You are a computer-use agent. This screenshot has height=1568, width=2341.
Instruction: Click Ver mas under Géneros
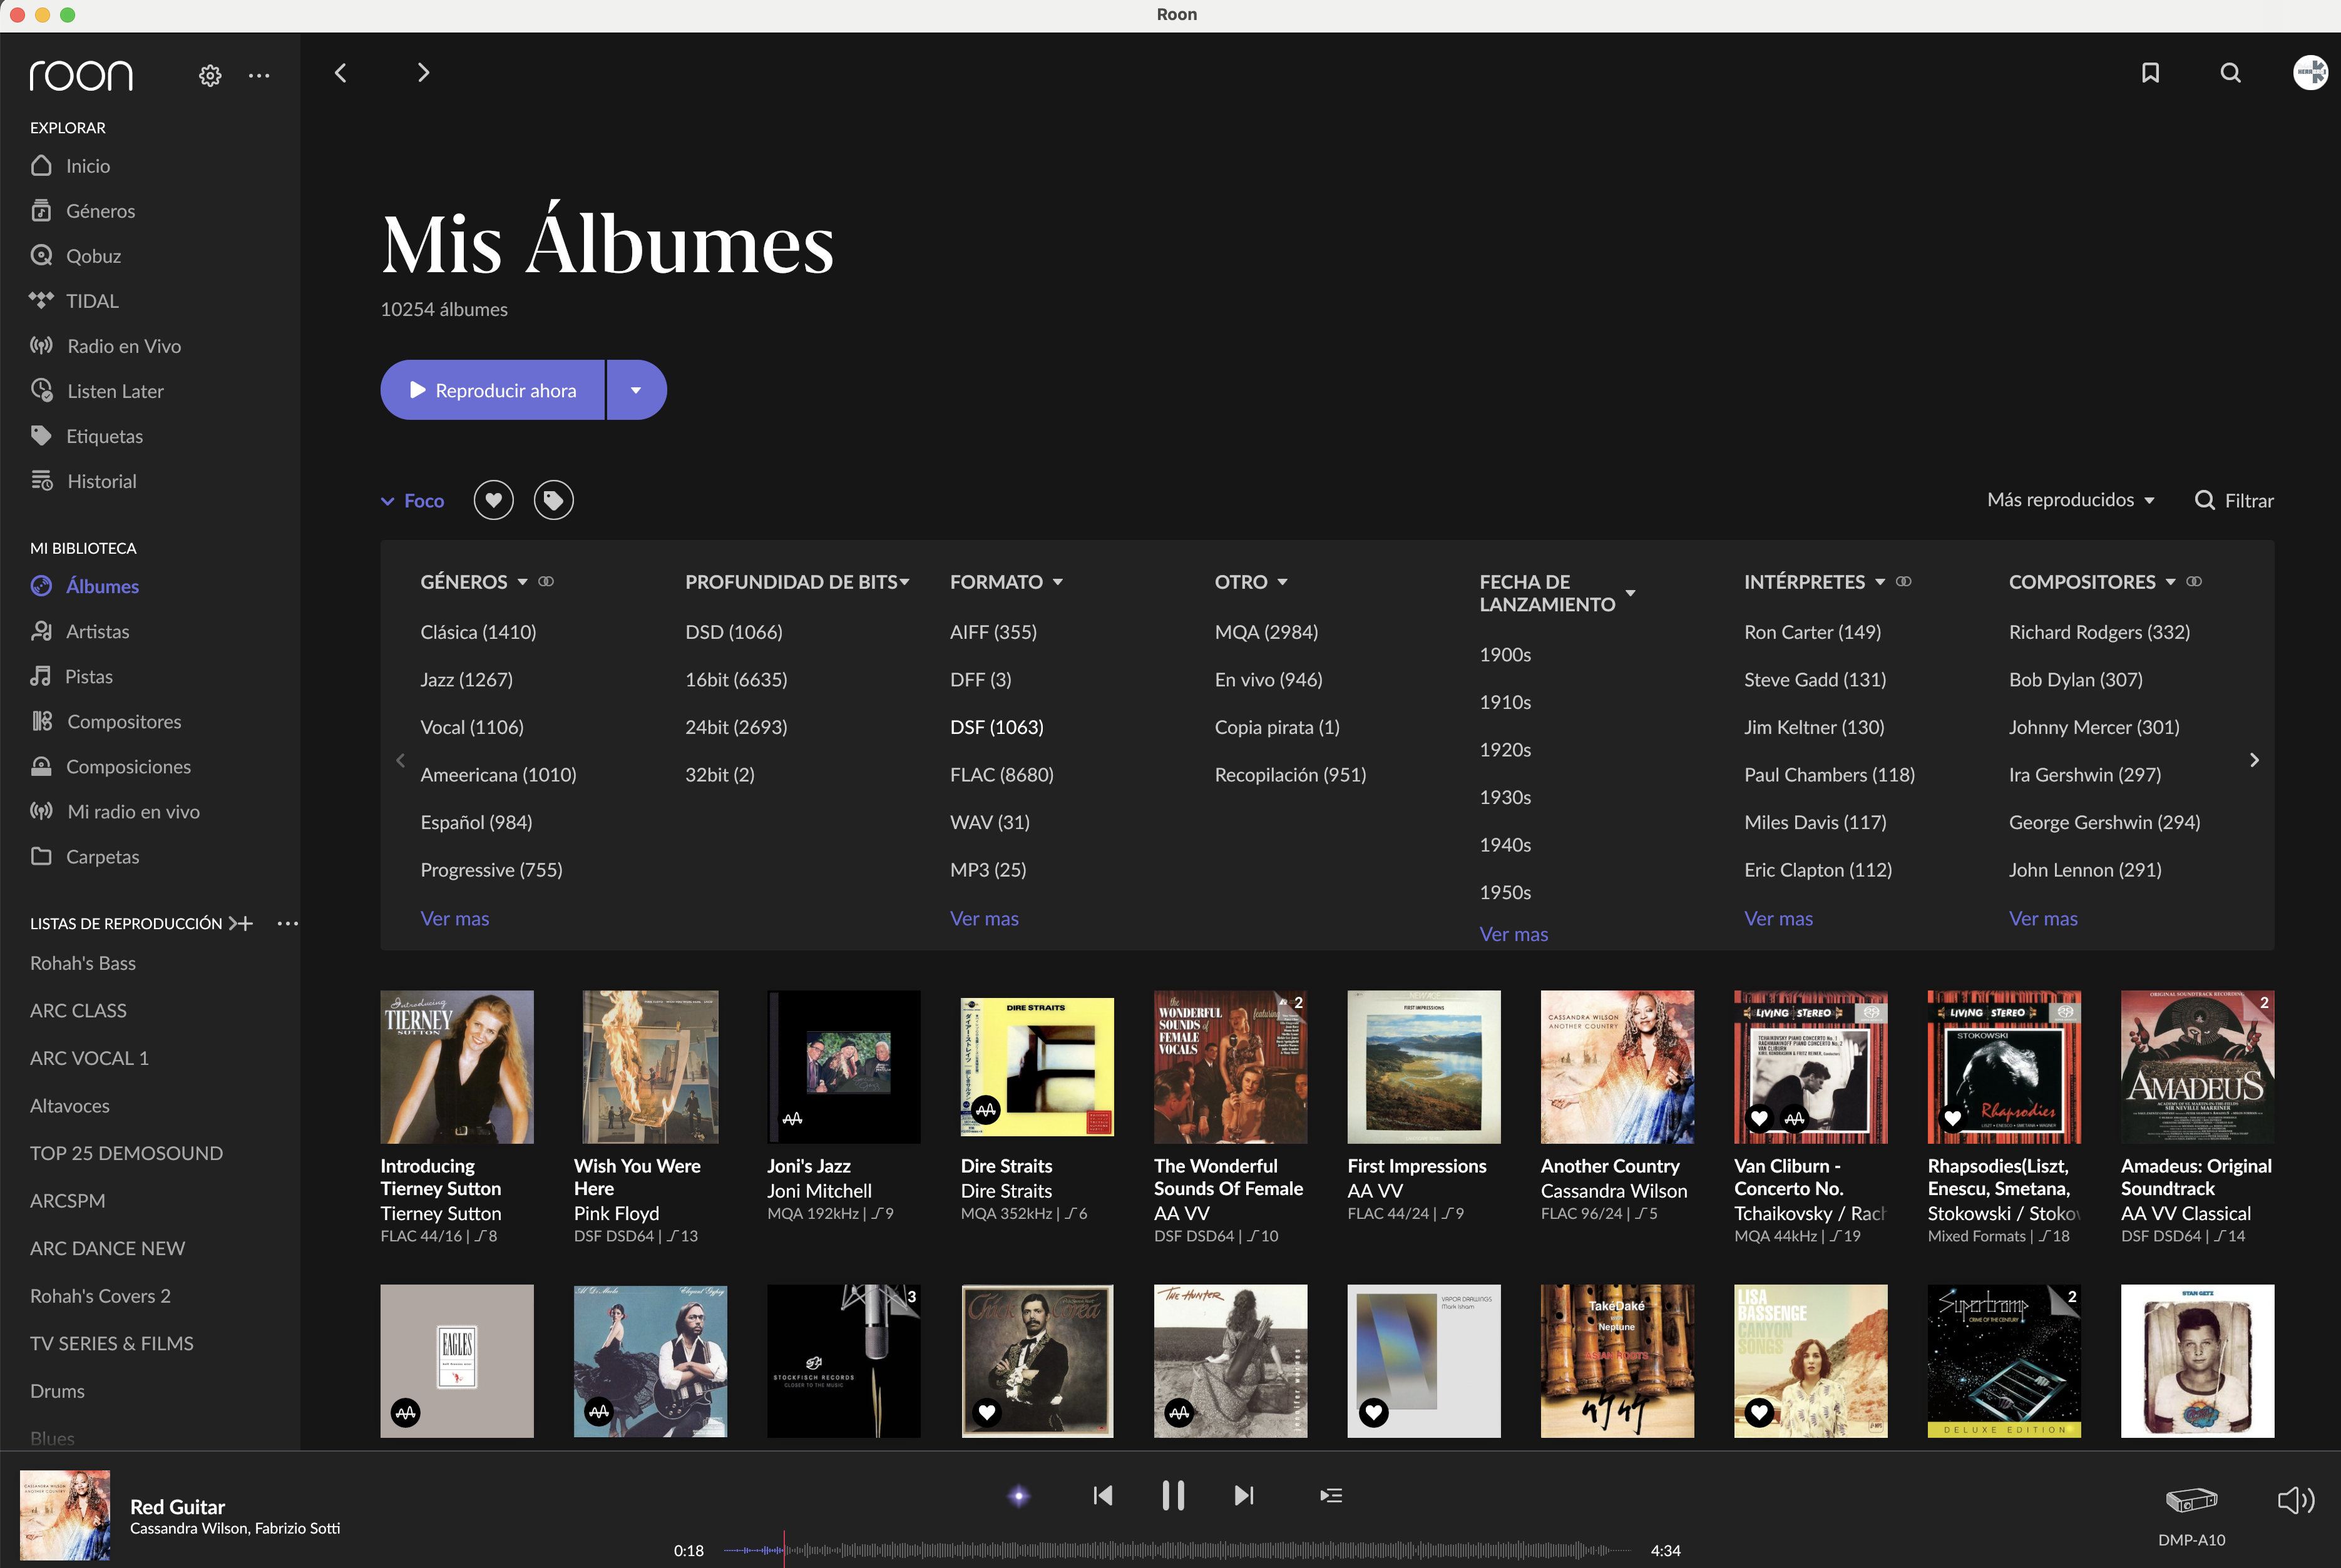(x=454, y=918)
